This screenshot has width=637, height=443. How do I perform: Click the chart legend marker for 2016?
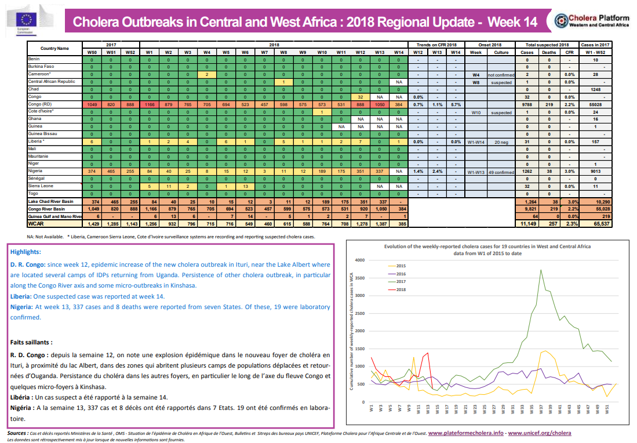[393, 274]
